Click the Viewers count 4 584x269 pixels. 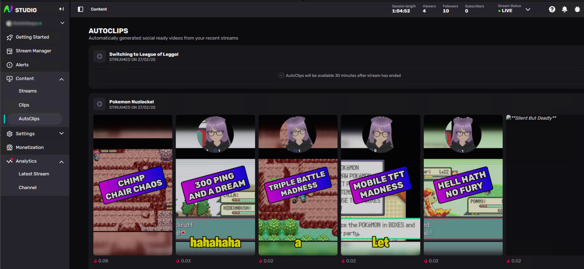click(x=424, y=11)
